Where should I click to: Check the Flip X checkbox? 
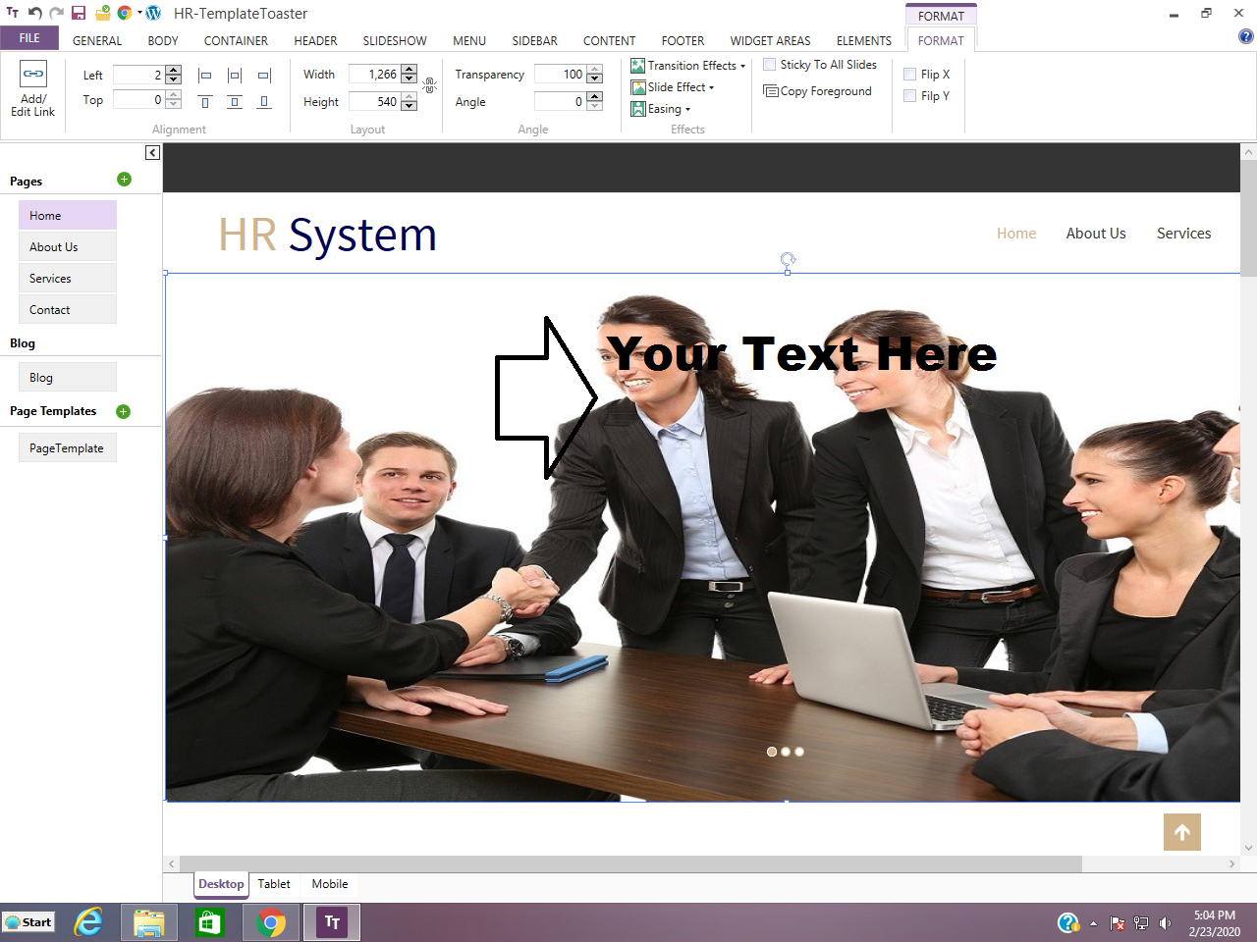[909, 75]
